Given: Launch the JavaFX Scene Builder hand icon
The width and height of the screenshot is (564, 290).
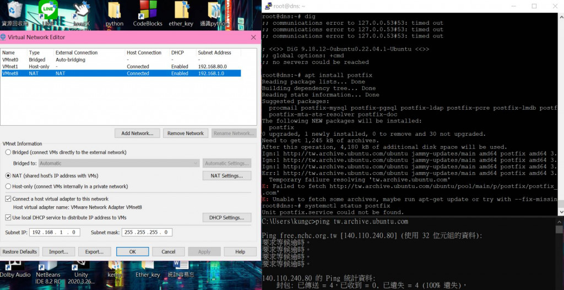Looking at the screenshot, I should point(82,13).
